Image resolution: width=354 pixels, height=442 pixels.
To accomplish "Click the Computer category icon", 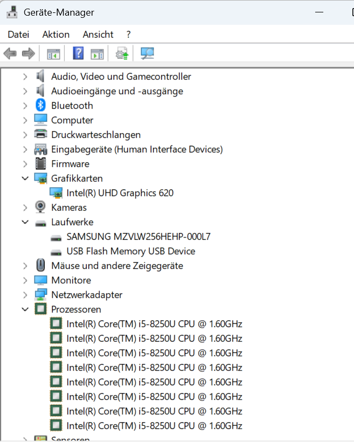I will pos(40,120).
